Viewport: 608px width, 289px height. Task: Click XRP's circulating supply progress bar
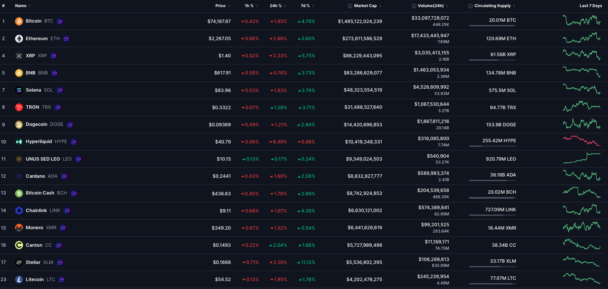coord(492,60)
